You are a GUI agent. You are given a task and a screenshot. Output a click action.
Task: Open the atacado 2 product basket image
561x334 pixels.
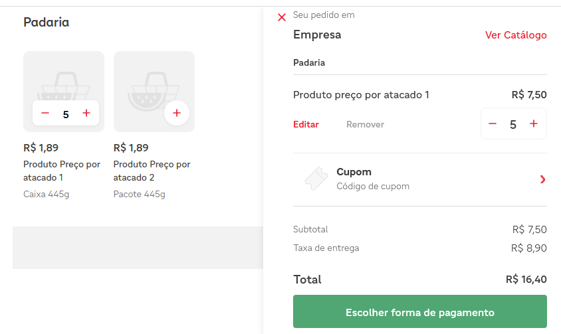click(x=154, y=83)
